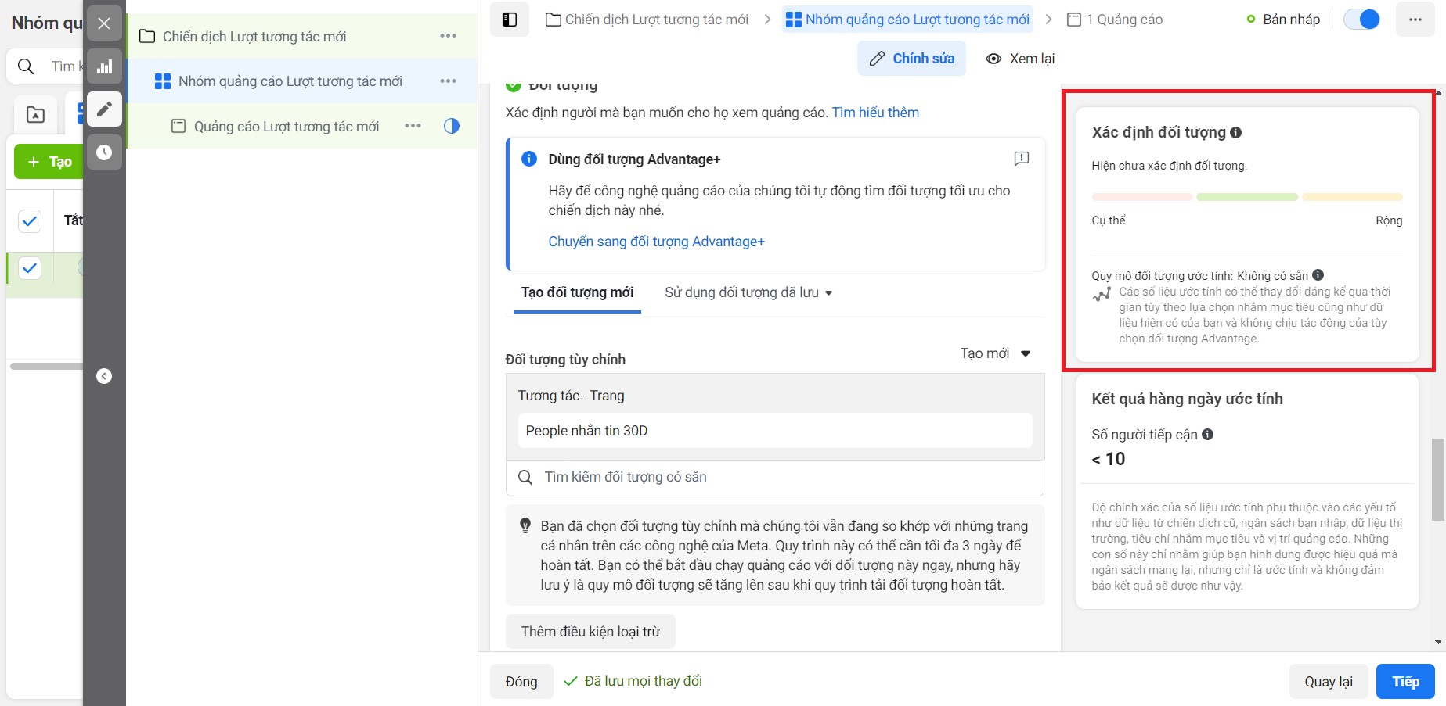Click the '< 10' reach estimate value
The height and width of the screenshot is (706, 1446).
click(1109, 459)
